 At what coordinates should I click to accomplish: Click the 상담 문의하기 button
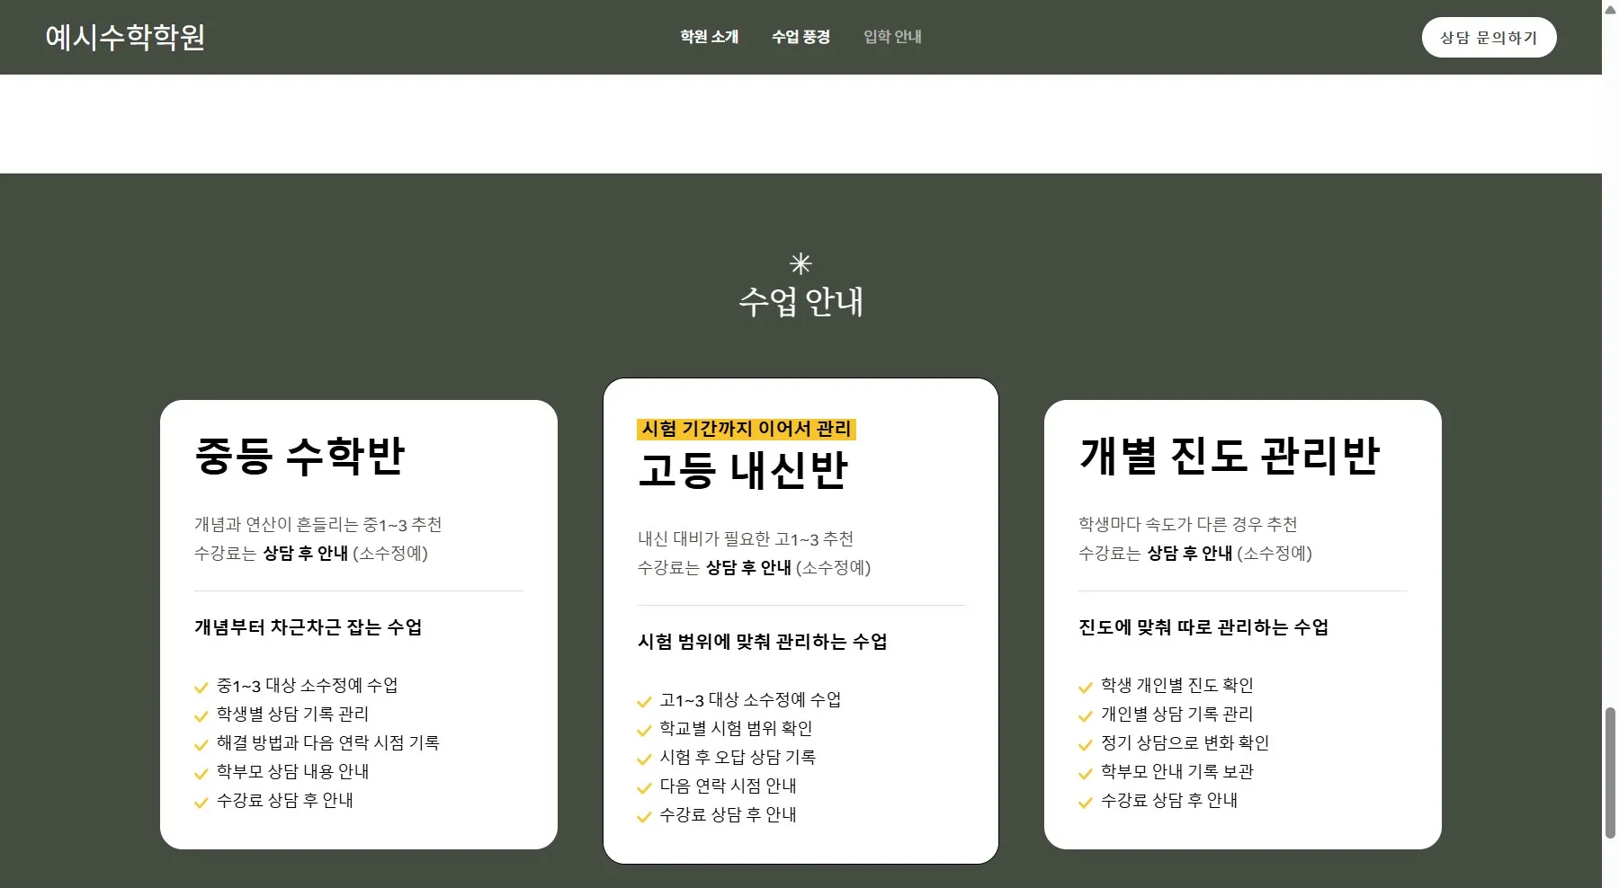[1489, 38]
